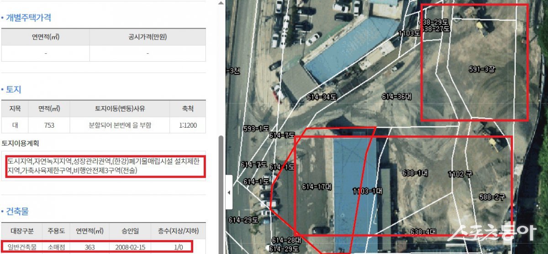Click the 공시가격(만원) column header
Image resolution: width=548 pixels, height=254 pixels.
click(148, 37)
